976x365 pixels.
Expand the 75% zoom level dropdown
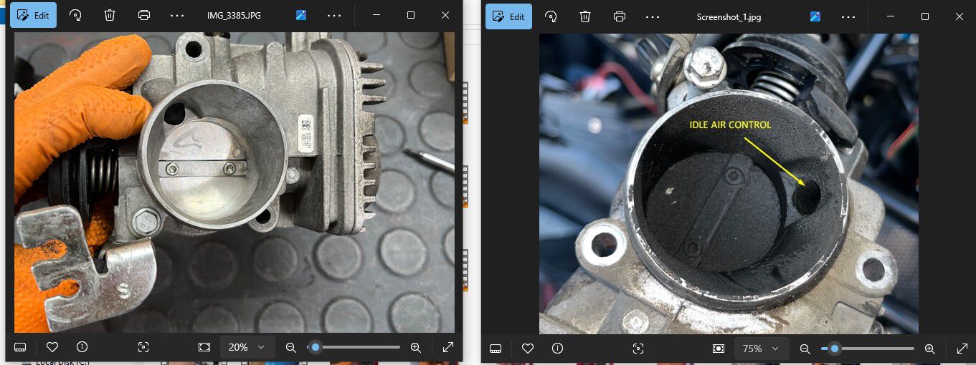click(762, 349)
